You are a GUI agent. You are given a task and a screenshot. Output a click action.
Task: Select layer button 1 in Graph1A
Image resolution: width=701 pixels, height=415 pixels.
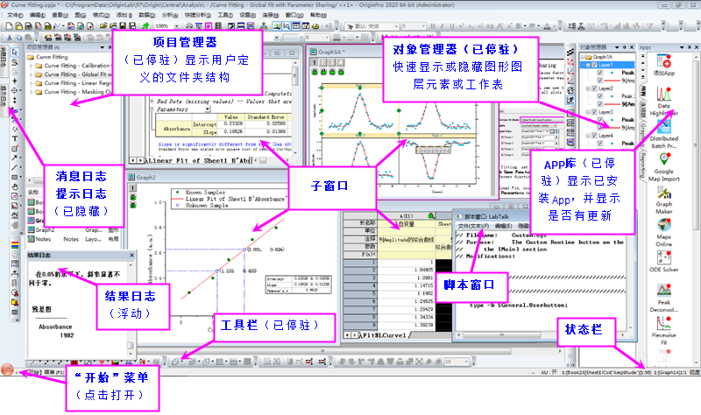pos(314,62)
